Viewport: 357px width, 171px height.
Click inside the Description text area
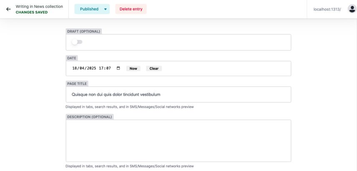[178, 141]
